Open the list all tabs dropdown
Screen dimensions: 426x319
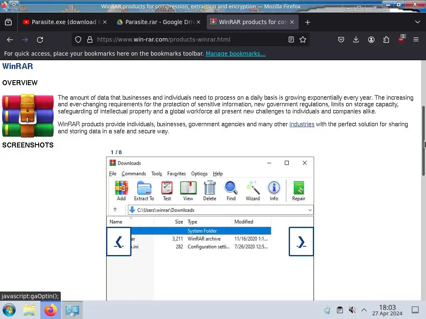point(418,22)
